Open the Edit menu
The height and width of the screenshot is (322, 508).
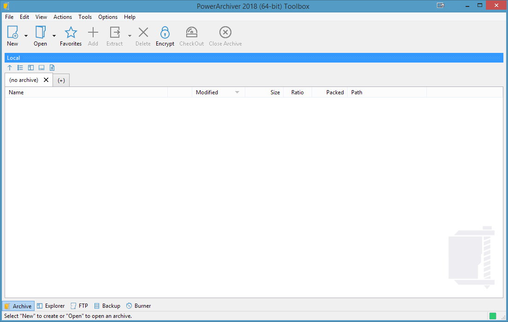24,17
